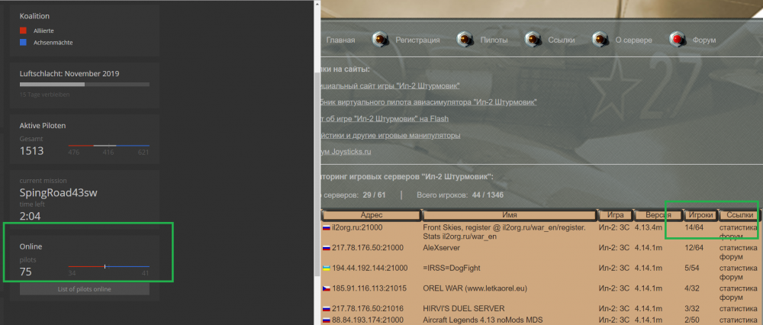Click the address 185.91.116.113:21015

pos(370,288)
